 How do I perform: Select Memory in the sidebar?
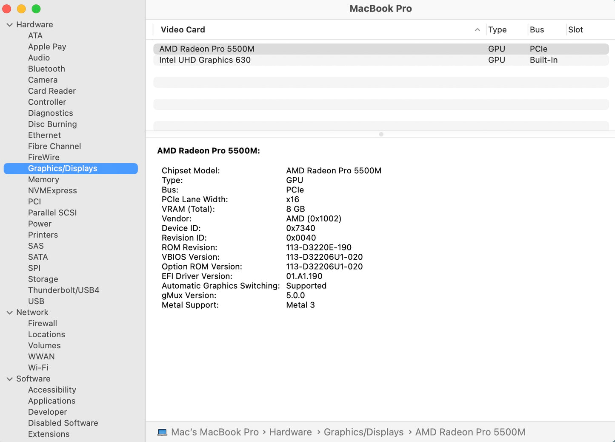[43, 179]
